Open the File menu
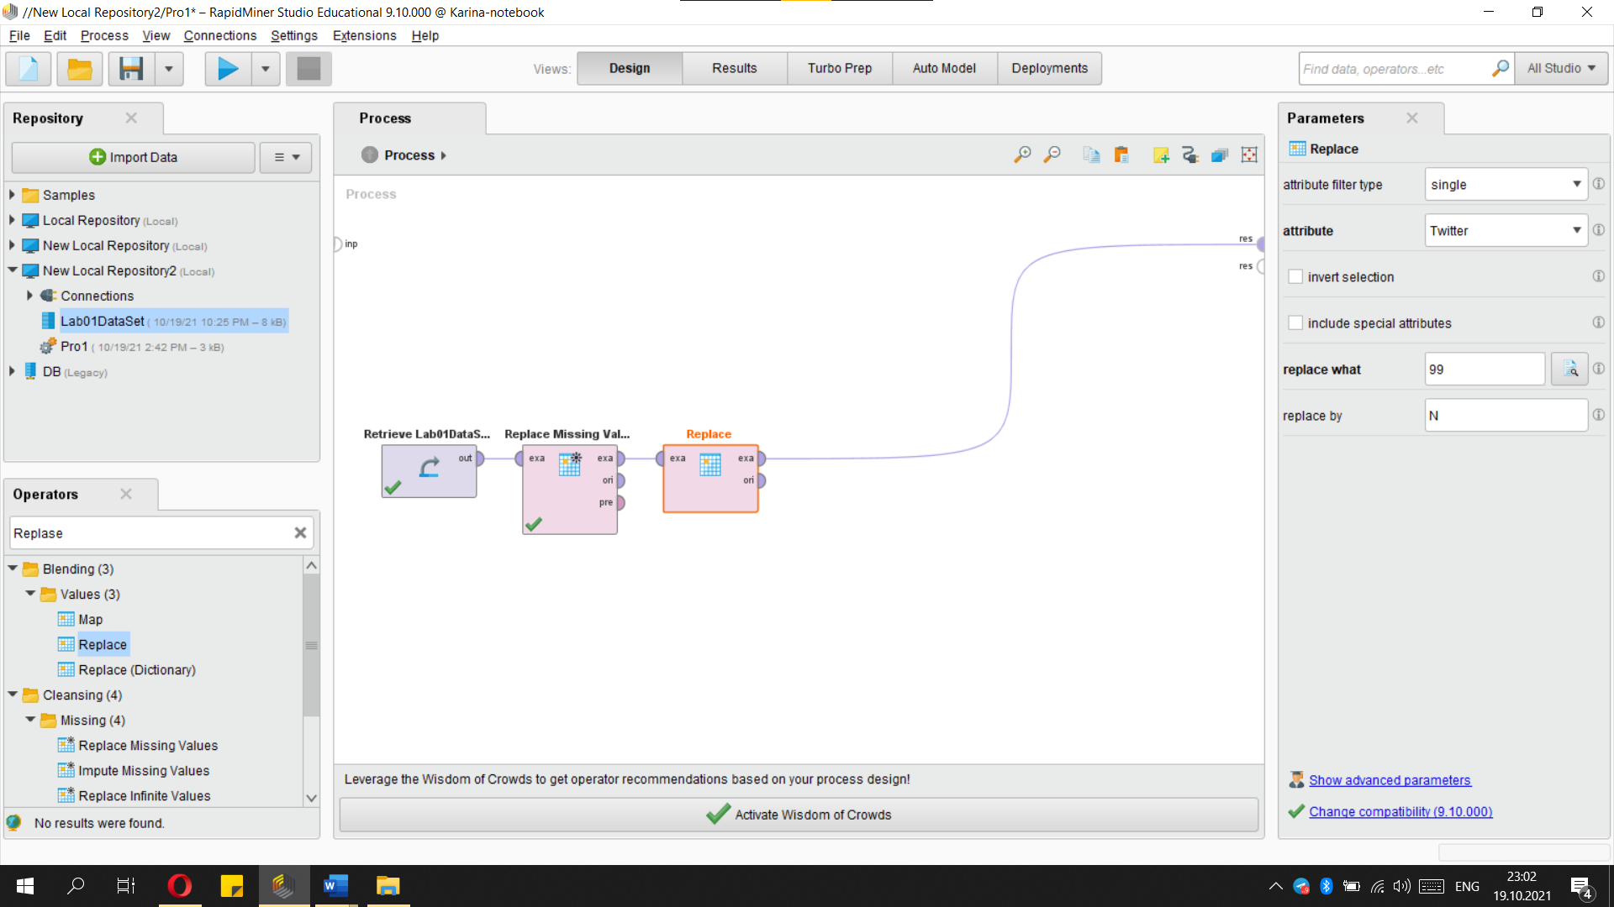The image size is (1614, 907). [x=19, y=35]
